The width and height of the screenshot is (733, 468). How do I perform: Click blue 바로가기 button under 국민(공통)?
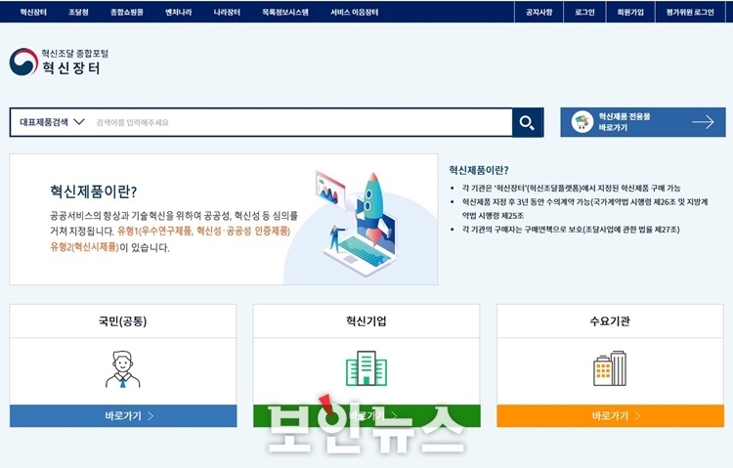pos(123,415)
